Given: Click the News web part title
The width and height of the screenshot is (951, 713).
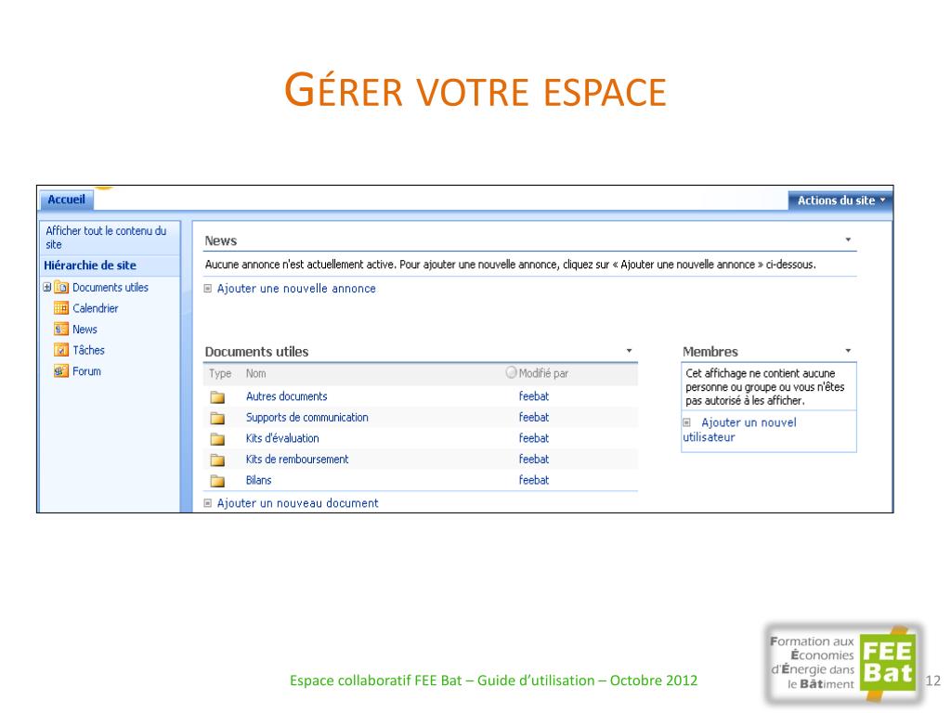Looking at the screenshot, I should click(x=221, y=240).
